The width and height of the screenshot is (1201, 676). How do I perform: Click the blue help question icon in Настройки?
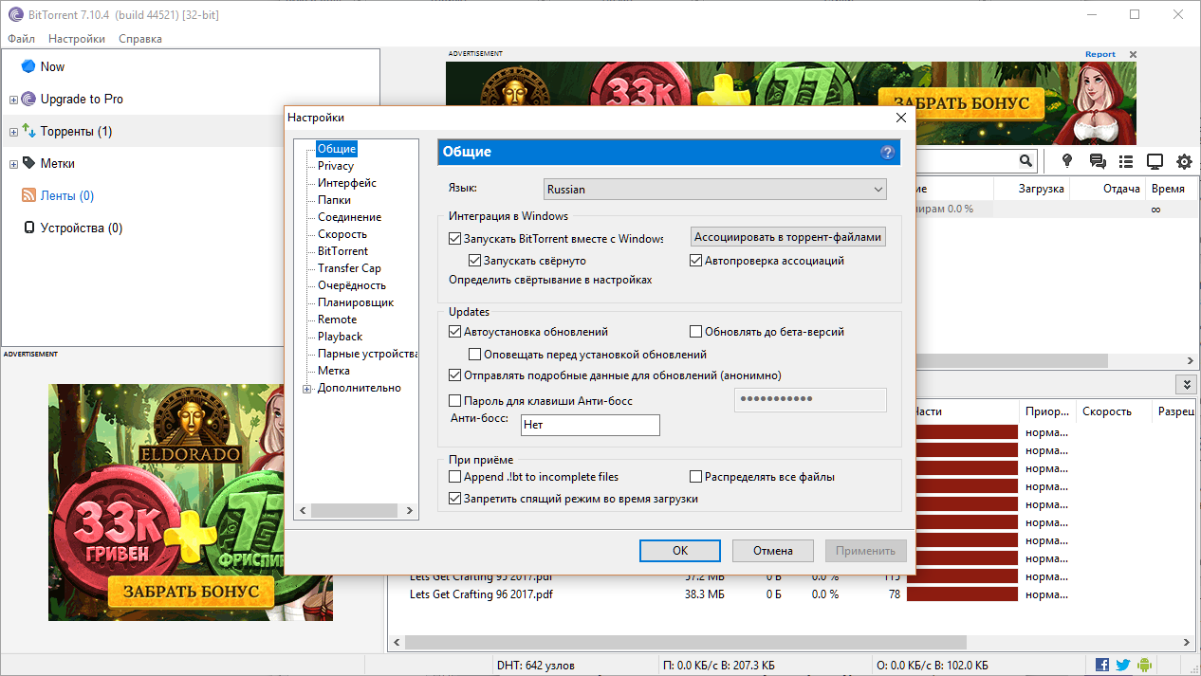(x=888, y=152)
